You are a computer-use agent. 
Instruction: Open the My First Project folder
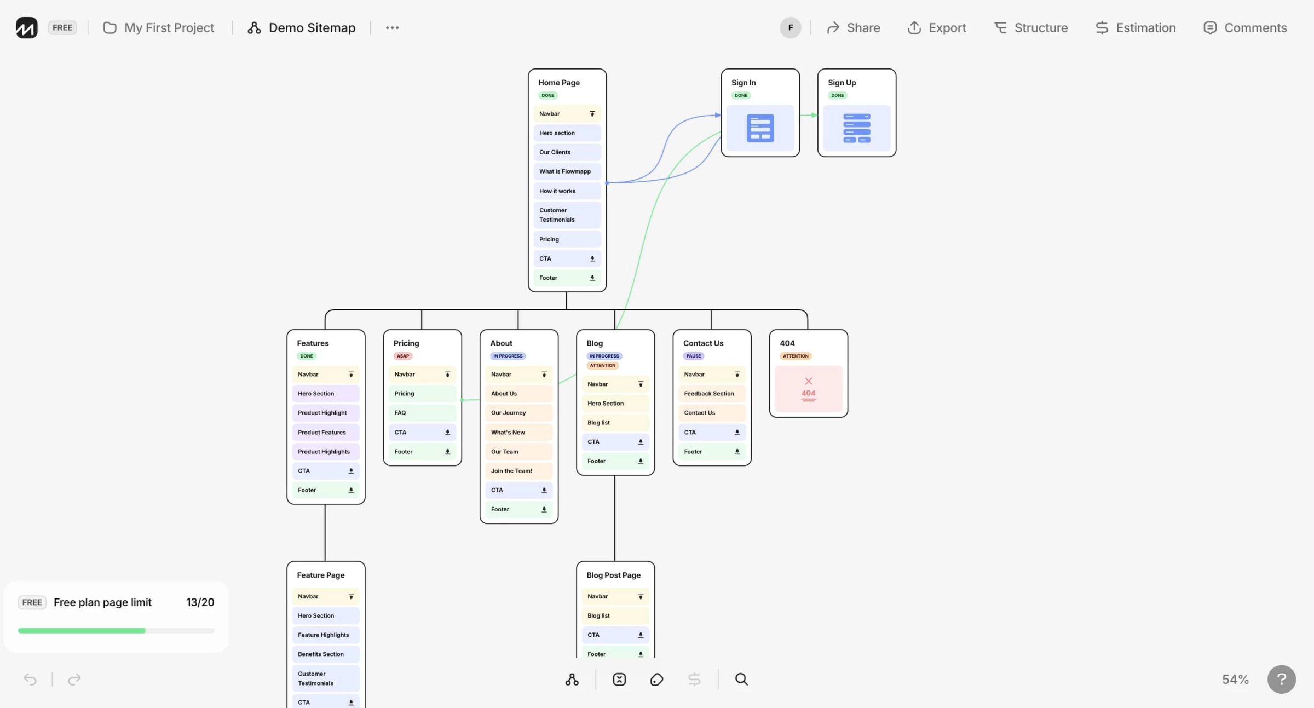pyautogui.click(x=158, y=27)
